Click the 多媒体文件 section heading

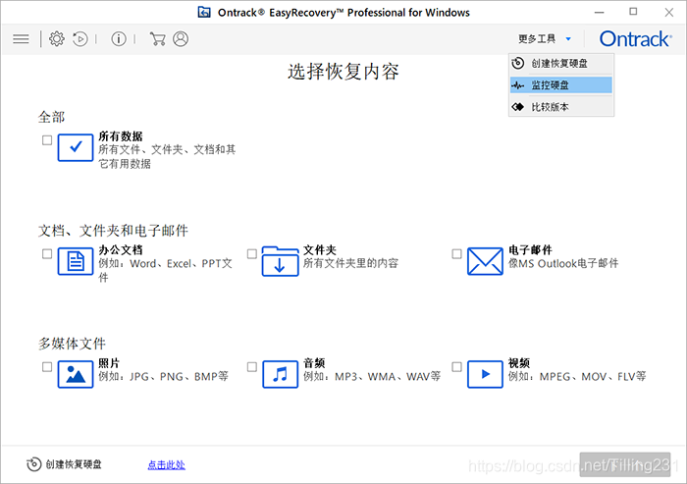coord(72,344)
